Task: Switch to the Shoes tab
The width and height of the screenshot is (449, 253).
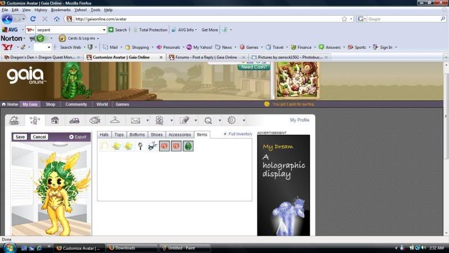Action: [157, 135]
